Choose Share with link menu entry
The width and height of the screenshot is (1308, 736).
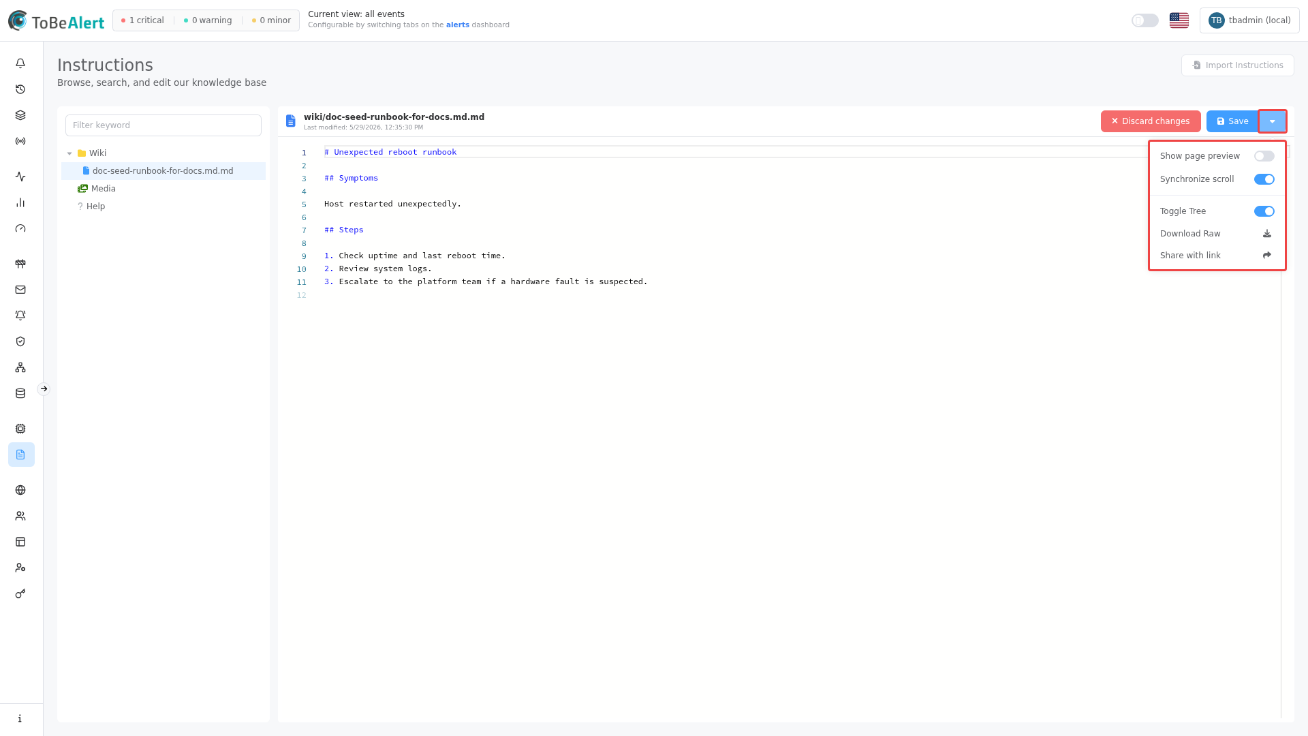click(1217, 256)
